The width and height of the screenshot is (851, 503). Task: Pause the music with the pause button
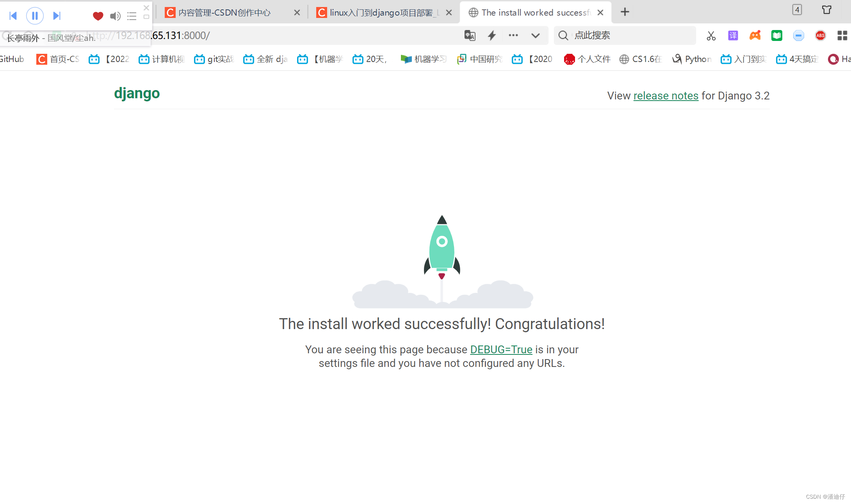click(x=35, y=16)
